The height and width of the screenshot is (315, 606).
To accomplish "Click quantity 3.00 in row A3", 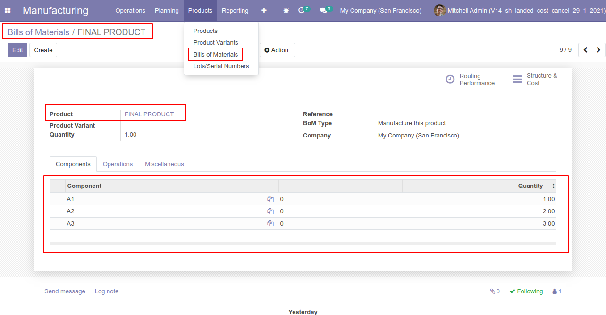I will tap(548, 224).
